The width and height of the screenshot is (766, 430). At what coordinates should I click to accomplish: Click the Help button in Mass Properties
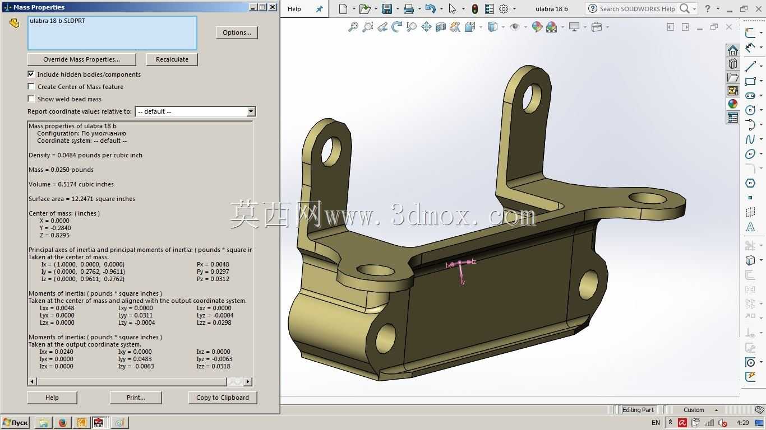52,398
